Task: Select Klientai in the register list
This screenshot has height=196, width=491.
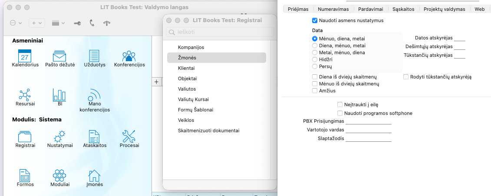Action: [x=186, y=68]
